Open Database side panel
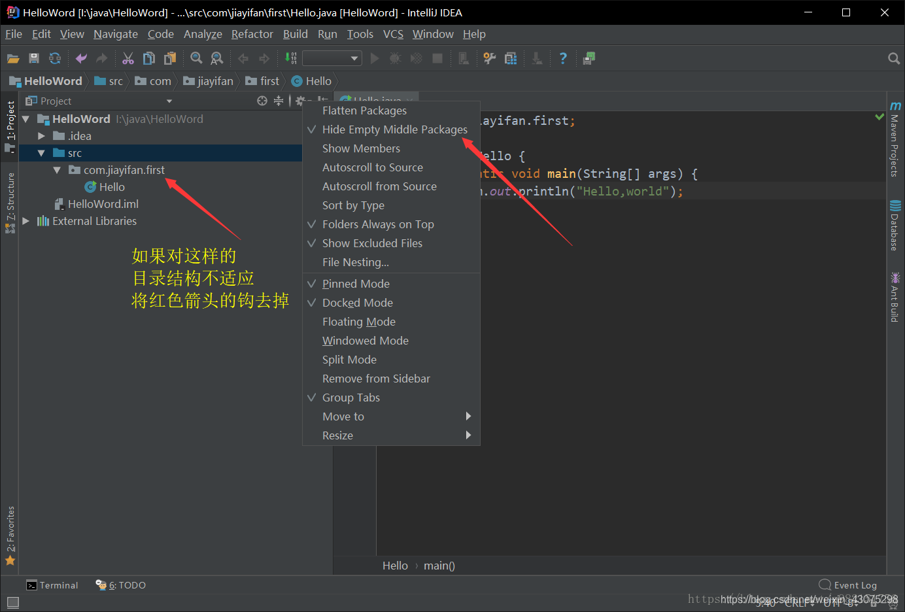The image size is (905, 612). click(x=895, y=226)
